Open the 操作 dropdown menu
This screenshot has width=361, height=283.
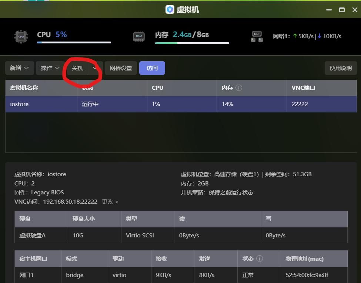pyautogui.click(x=49, y=68)
